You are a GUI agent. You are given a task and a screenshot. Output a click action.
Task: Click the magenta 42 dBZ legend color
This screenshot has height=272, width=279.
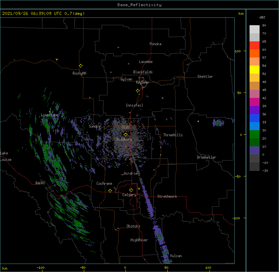pos(254,102)
